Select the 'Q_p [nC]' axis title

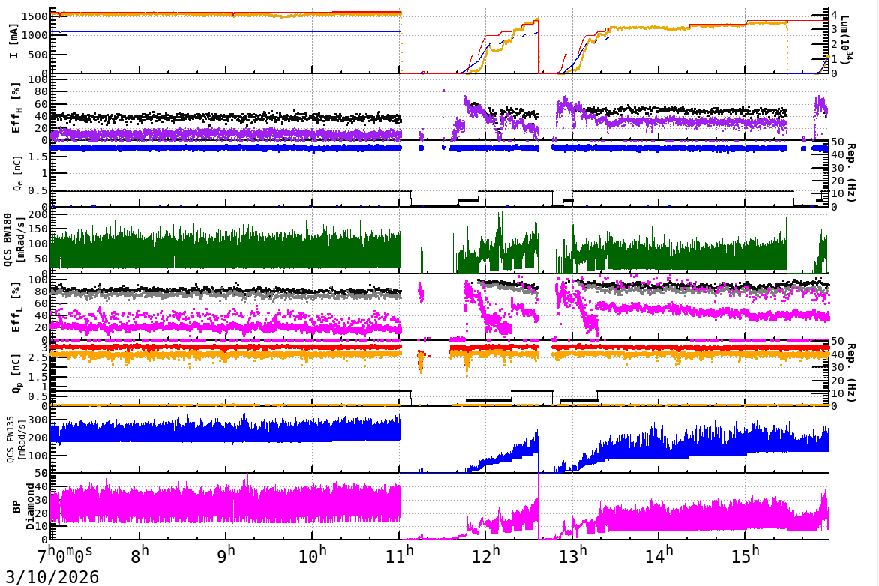point(16,373)
